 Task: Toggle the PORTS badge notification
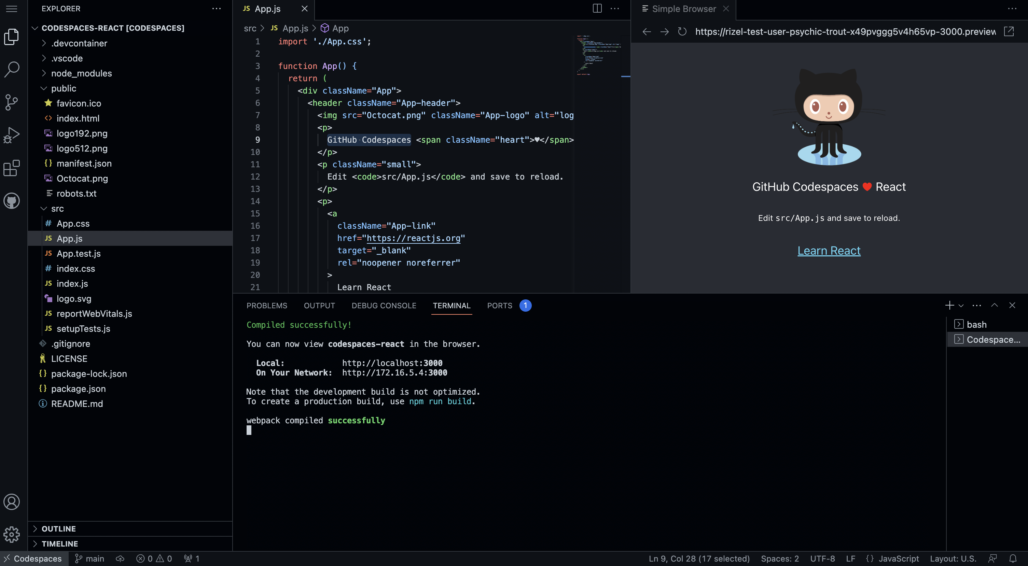click(525, 305)
